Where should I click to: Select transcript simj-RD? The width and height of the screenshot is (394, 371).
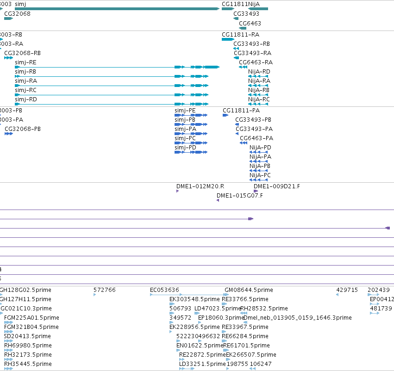click(x=112, y=104)
